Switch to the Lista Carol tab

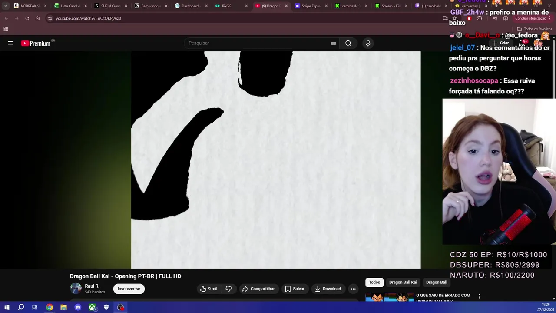[x=69, y=6]
